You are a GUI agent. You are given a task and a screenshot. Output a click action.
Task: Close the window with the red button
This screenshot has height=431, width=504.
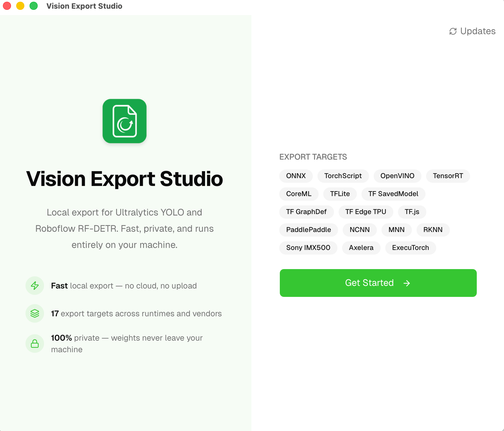7,6
